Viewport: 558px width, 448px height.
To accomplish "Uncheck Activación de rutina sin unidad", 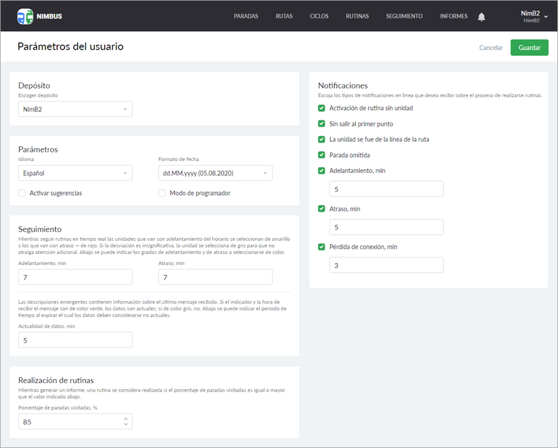I will (x=322, y=108).
